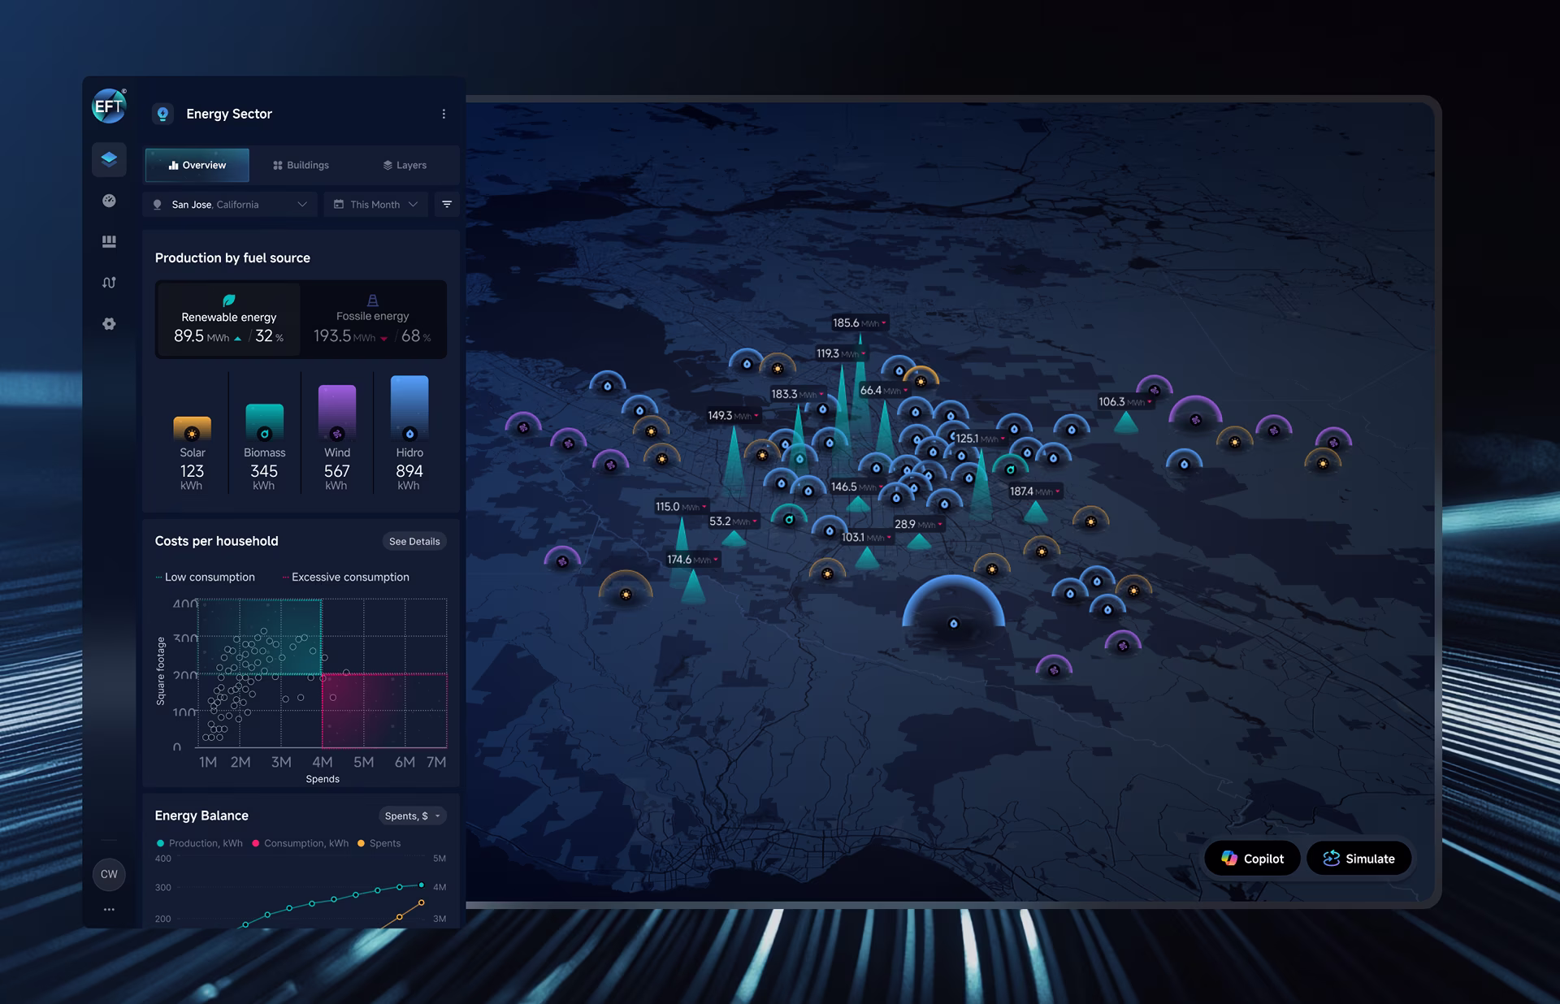Open See Details for Costs per household
Image resolution: width=1560 pixels, height=1004 pixels.
tap(414, 541)
